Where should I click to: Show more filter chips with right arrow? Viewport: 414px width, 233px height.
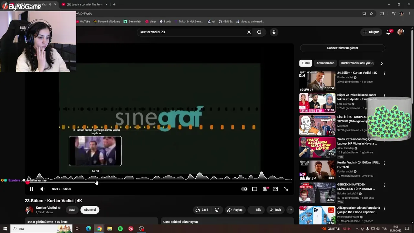point(382,63)
